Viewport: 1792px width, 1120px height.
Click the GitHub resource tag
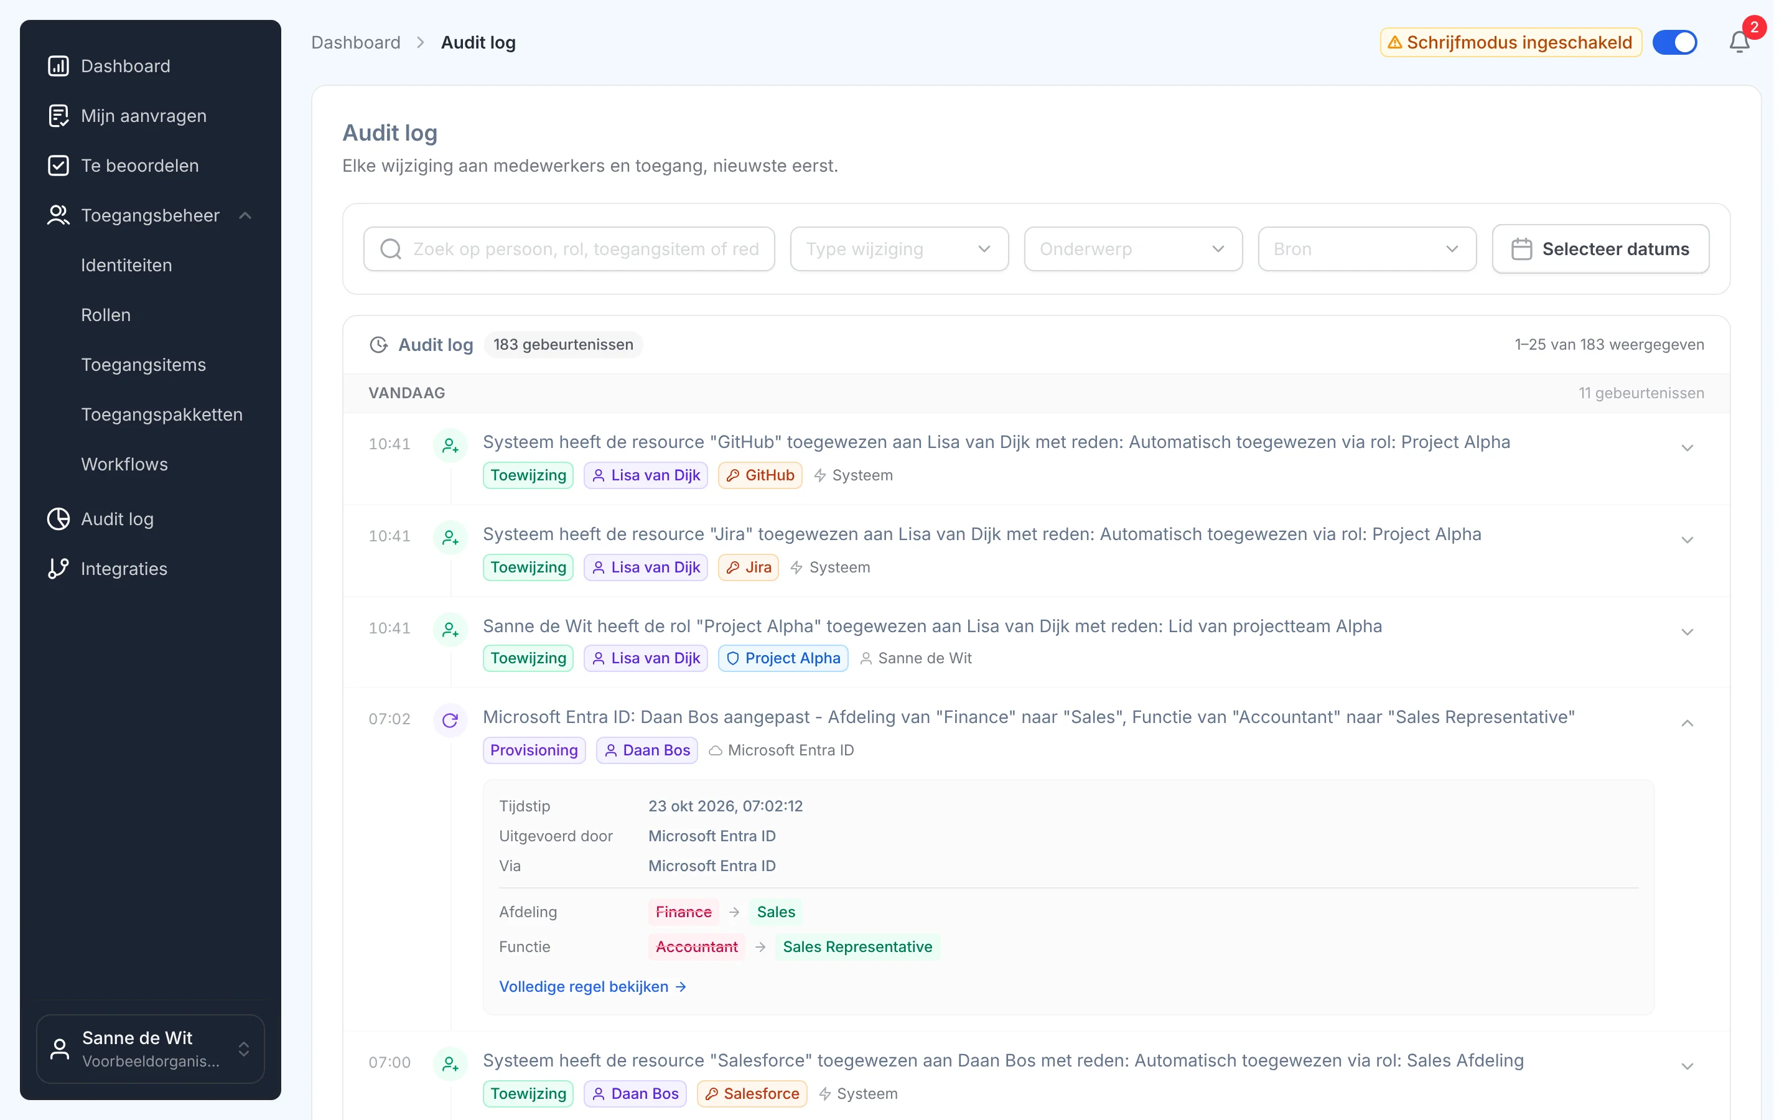point(760,475)
